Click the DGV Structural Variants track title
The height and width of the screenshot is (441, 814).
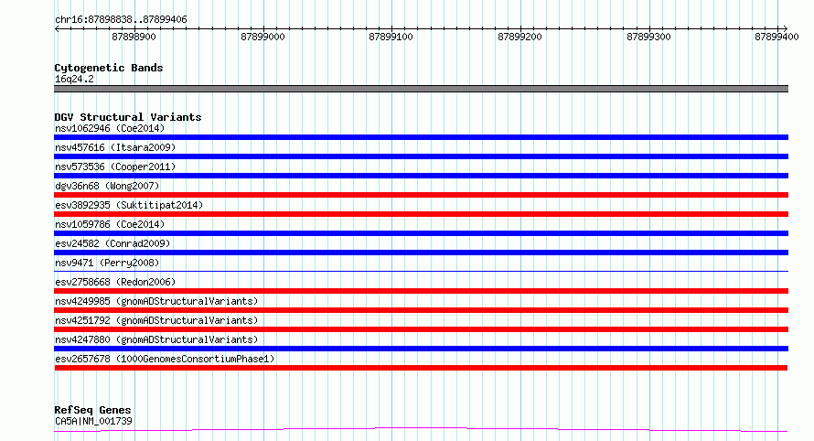[128, 117]
